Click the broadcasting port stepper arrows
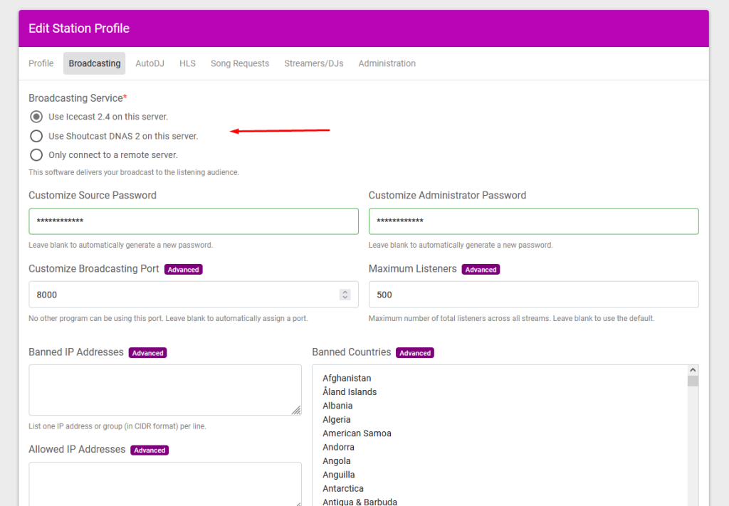The height and width of the screenshot is (506, 729). 345,295
